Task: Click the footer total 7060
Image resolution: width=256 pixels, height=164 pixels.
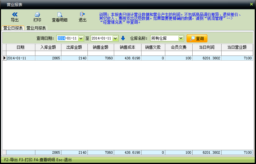Action: click(101, 152)
